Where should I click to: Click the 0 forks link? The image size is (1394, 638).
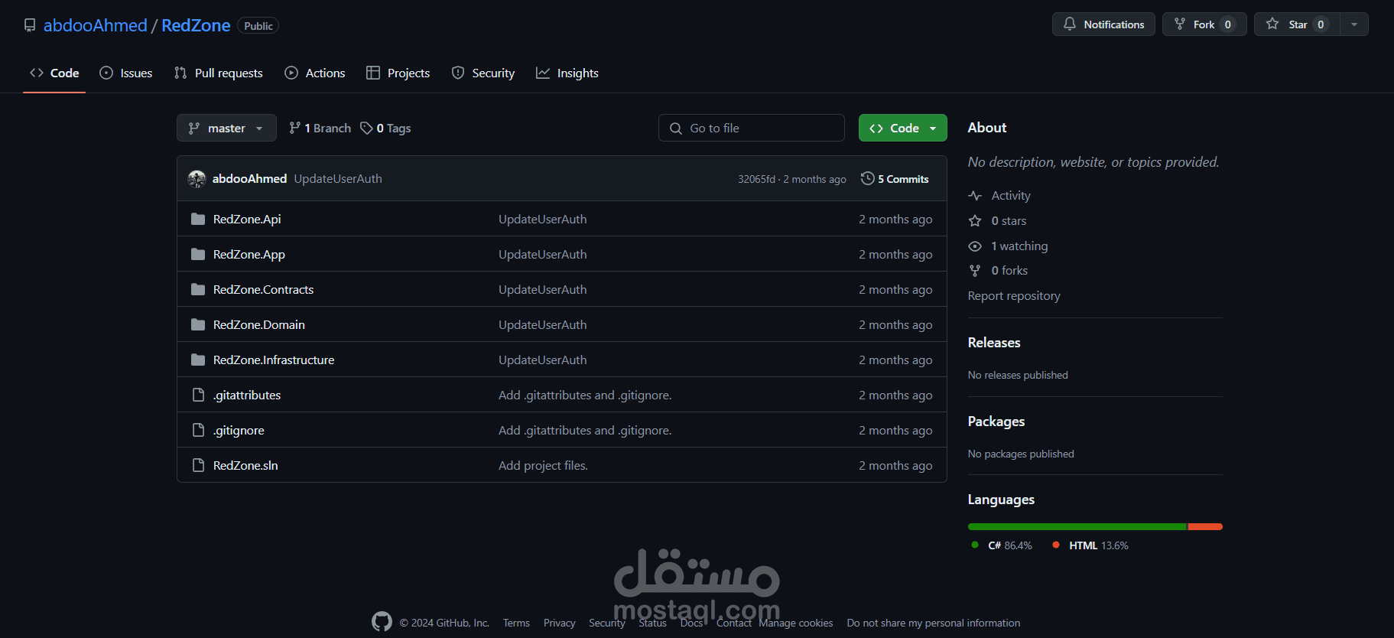click(1009, 271)
